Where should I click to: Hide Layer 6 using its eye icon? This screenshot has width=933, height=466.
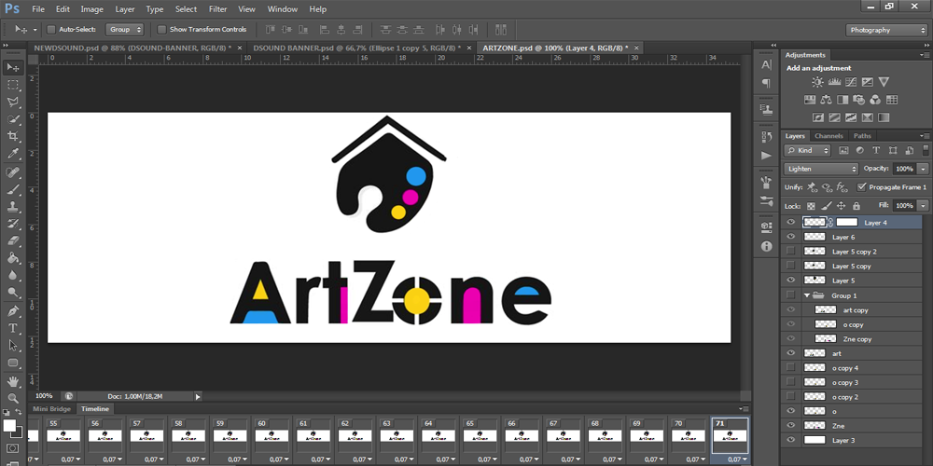click(x=791, y=238)
